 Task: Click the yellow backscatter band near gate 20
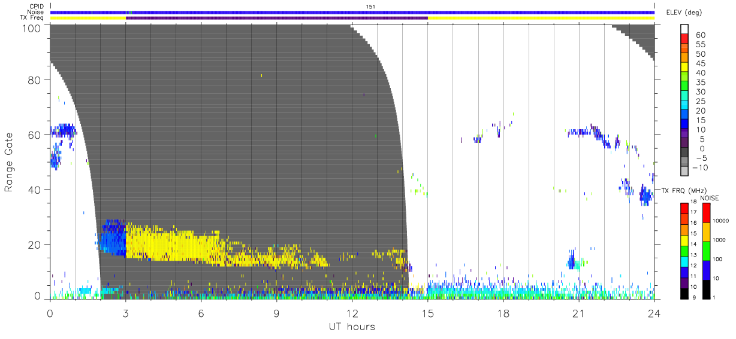pos(174,244)
